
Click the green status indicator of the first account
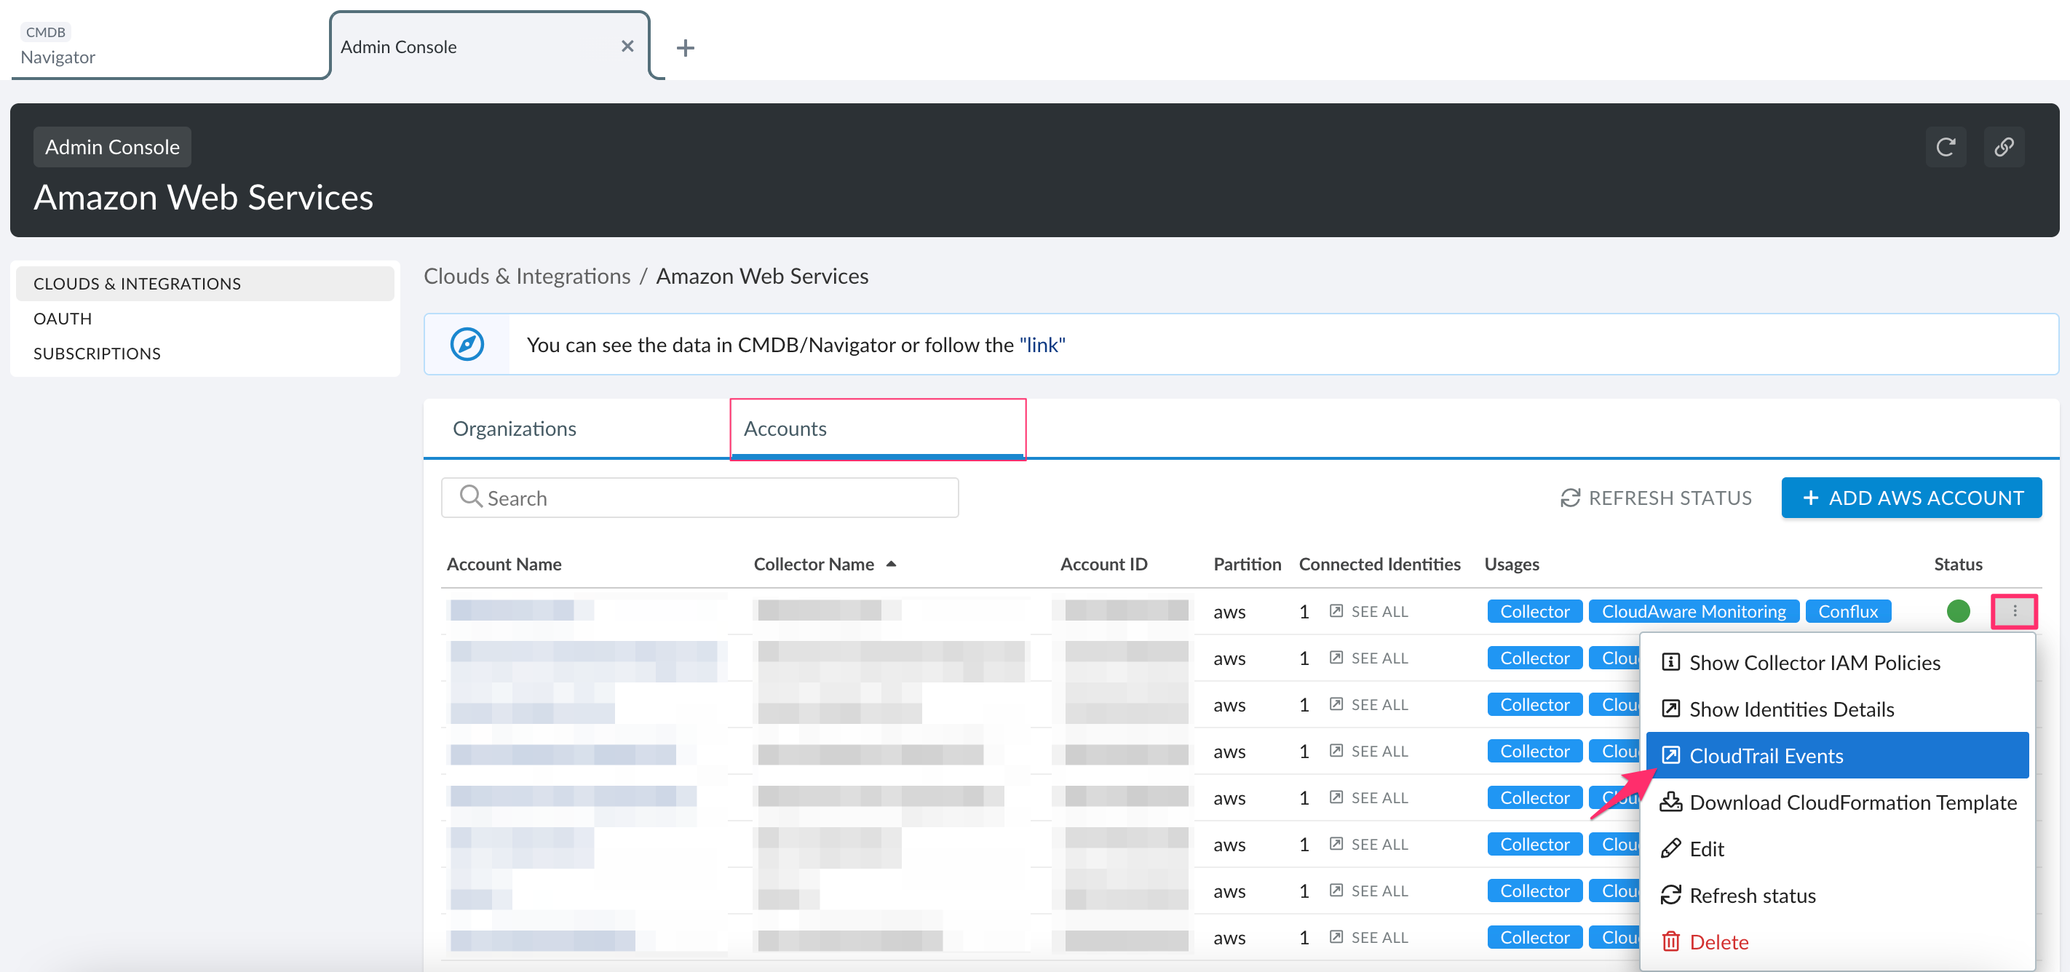point(1959,610)
